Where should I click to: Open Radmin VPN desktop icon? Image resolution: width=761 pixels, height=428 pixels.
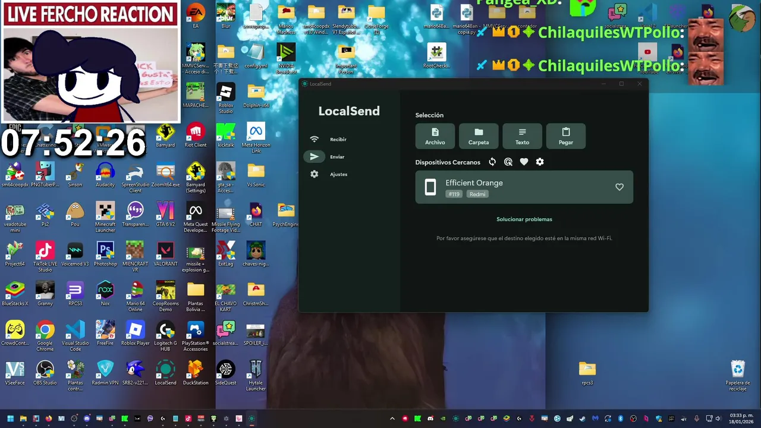[105, 373]
